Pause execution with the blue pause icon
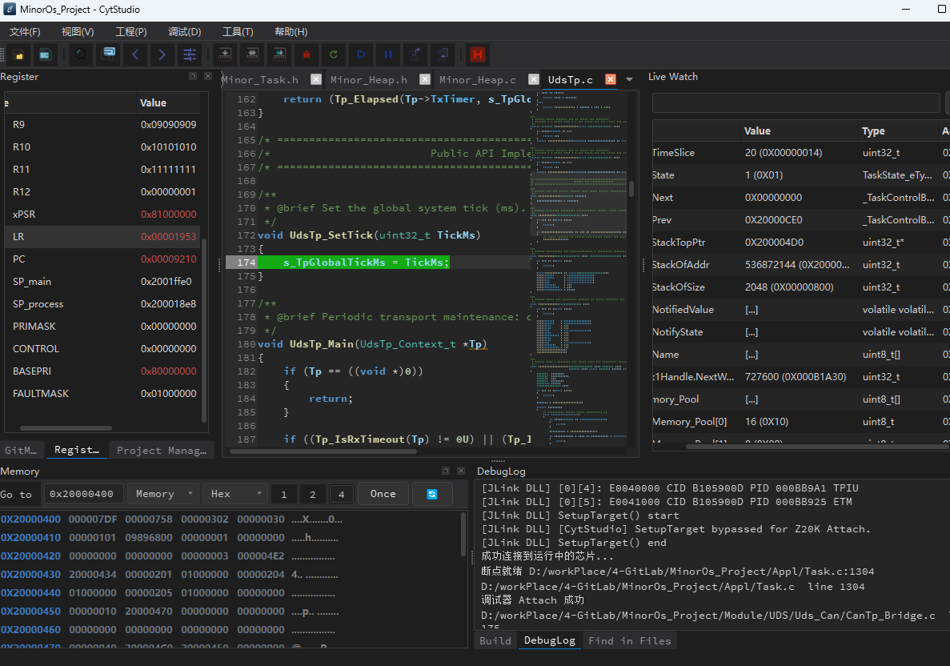Viewport: 950px width, 666px height. (387, 54)
